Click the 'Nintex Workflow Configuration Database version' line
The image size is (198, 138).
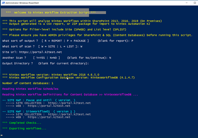click(69, 77)
